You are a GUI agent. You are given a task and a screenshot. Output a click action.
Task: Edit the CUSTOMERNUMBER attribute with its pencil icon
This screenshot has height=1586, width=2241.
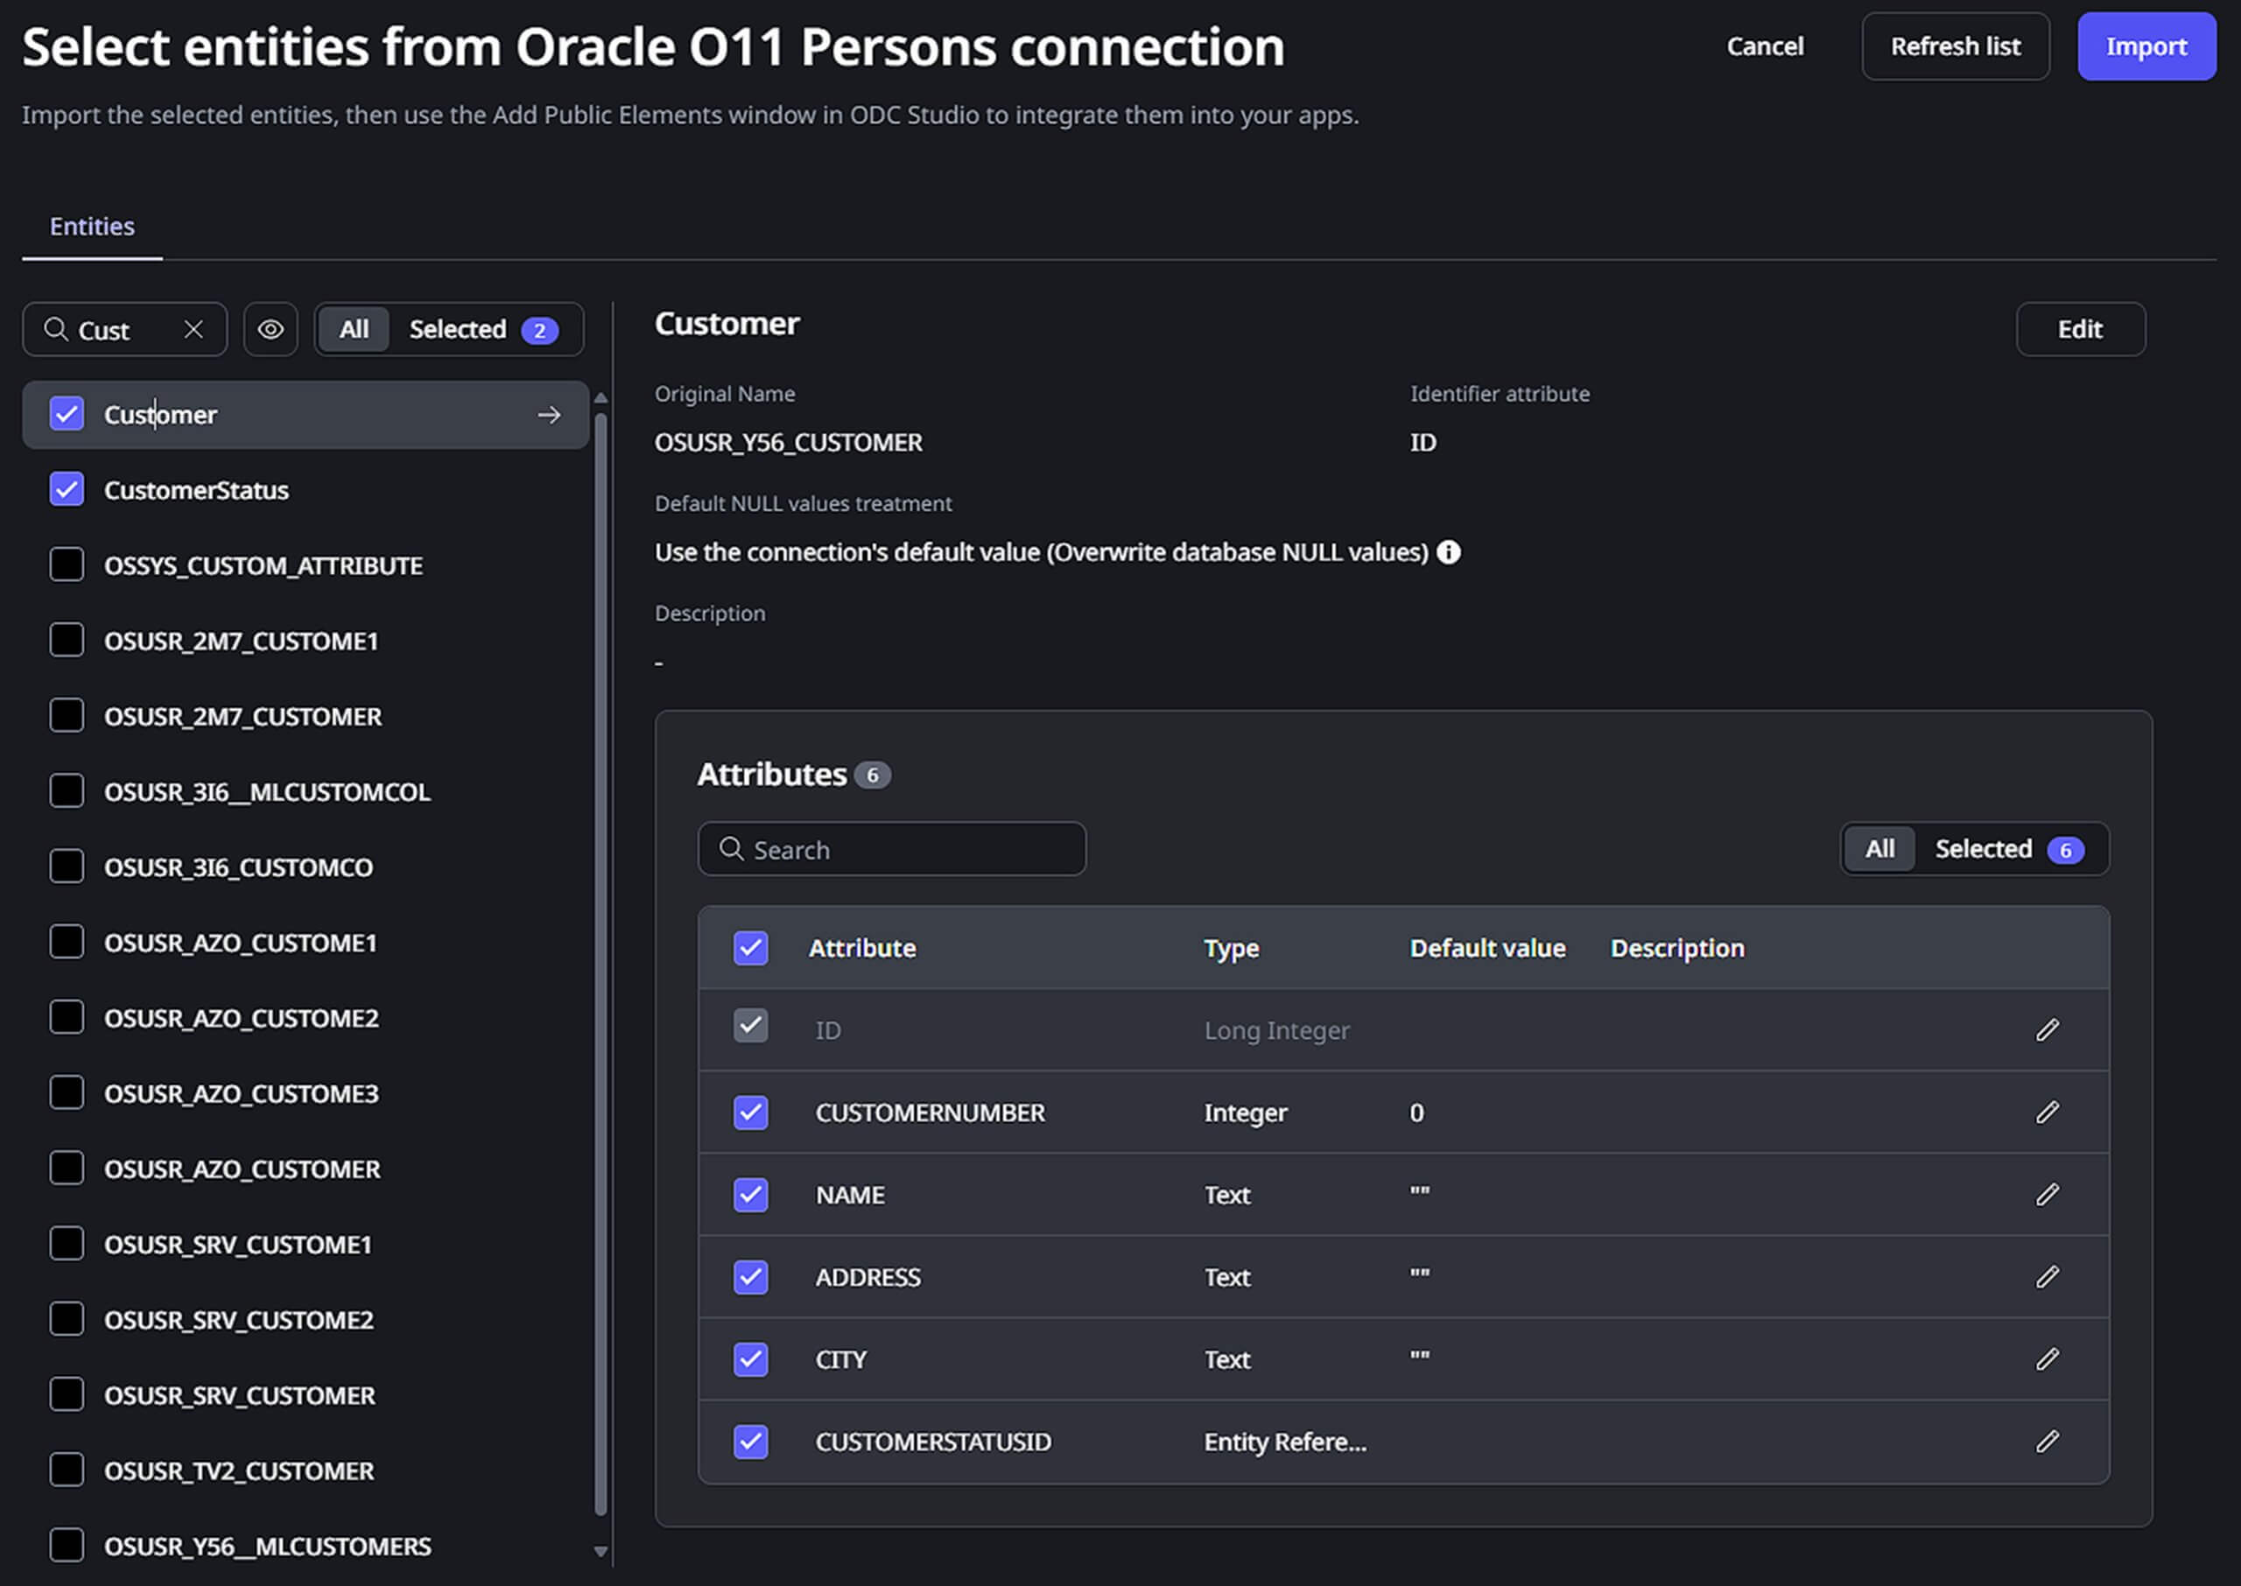[x=2047, y=1112]
